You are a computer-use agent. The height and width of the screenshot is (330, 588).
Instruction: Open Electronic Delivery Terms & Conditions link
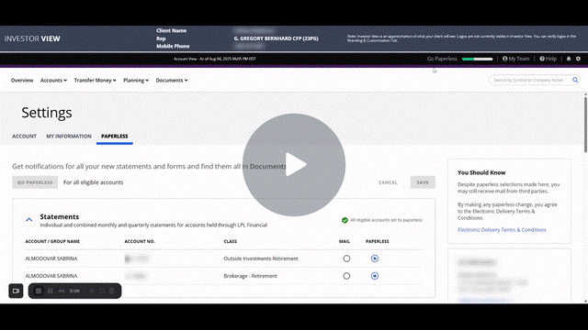pos(502,230)
